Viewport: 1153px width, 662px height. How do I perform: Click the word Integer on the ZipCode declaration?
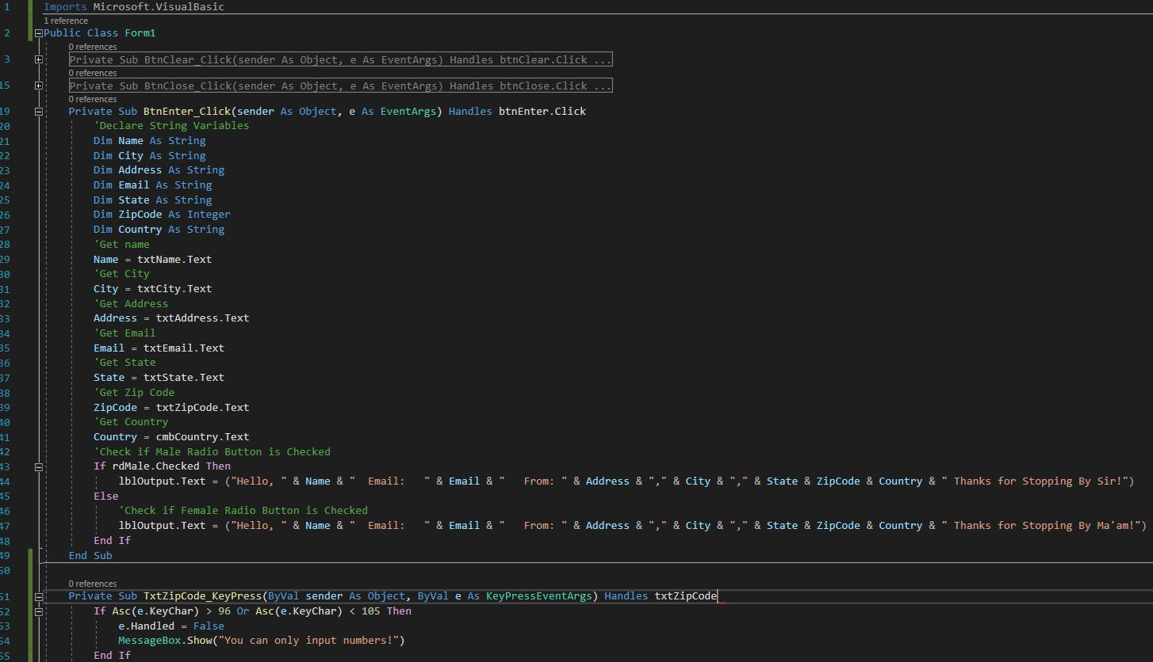[x=209, y=214]
